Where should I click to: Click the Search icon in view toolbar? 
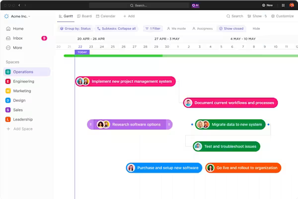[x=235, y=16]
